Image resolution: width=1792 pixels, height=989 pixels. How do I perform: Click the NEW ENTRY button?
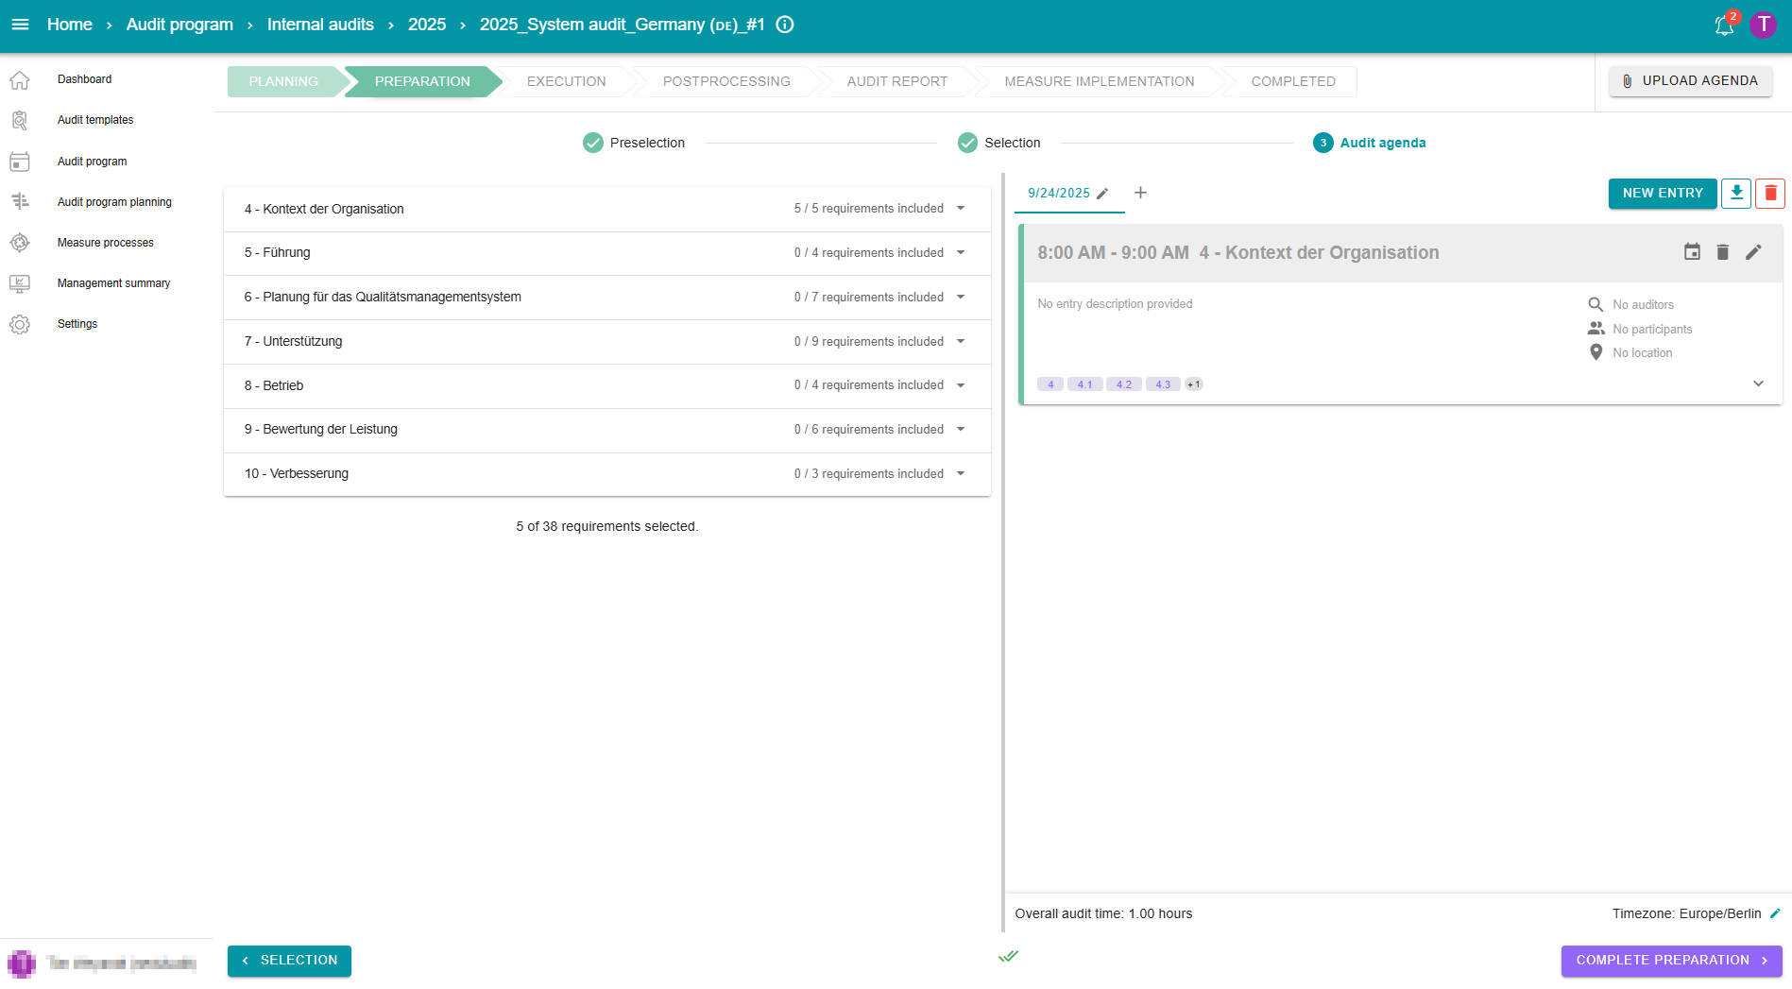(1662, 193)
